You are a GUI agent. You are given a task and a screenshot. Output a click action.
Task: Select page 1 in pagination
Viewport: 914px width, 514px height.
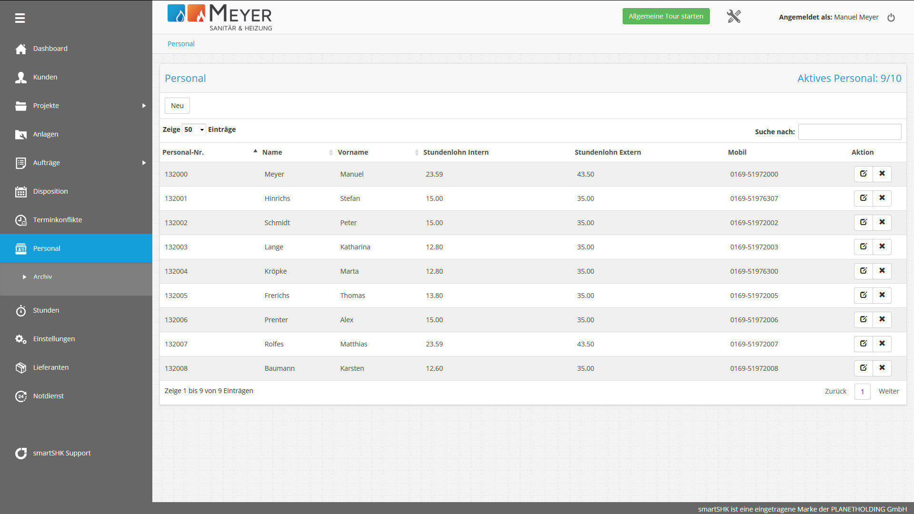[x=862, y=392]
